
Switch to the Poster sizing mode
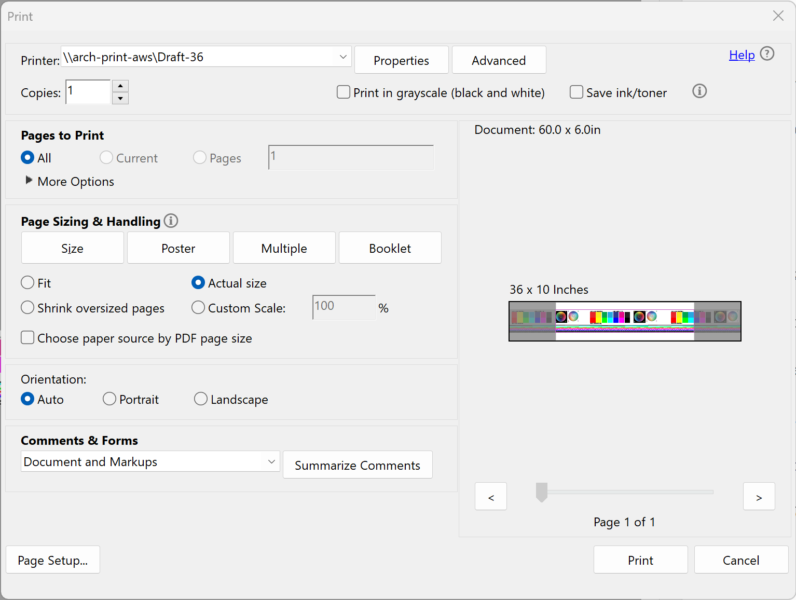[178, 248]
